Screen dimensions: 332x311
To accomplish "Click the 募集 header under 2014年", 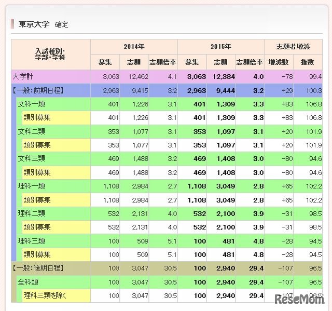I will click(x=105, y=62).
